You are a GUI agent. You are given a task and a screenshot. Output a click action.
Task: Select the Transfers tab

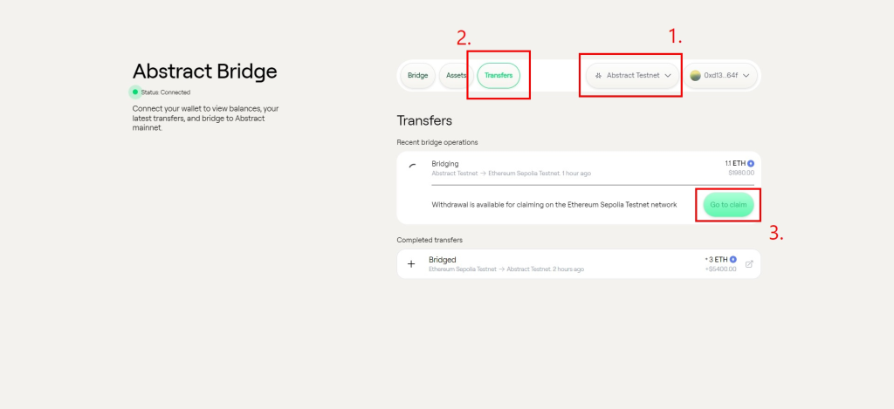[x=499, y=76]
